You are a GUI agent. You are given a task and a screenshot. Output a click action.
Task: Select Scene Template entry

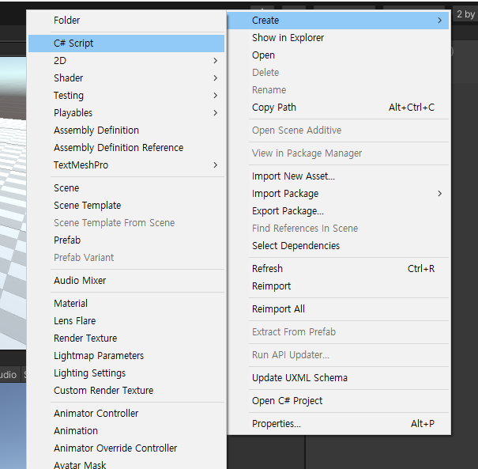coord(126,206)
